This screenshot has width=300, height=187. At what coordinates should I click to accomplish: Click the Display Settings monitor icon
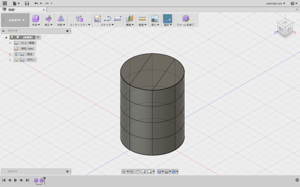(x=159, y=172)
